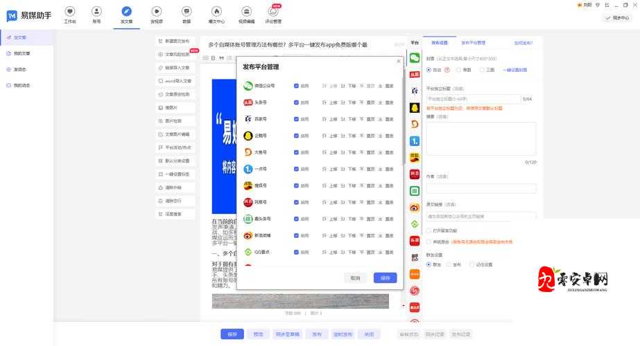Open the 评论管理 comment management icon

pos(273,12)
